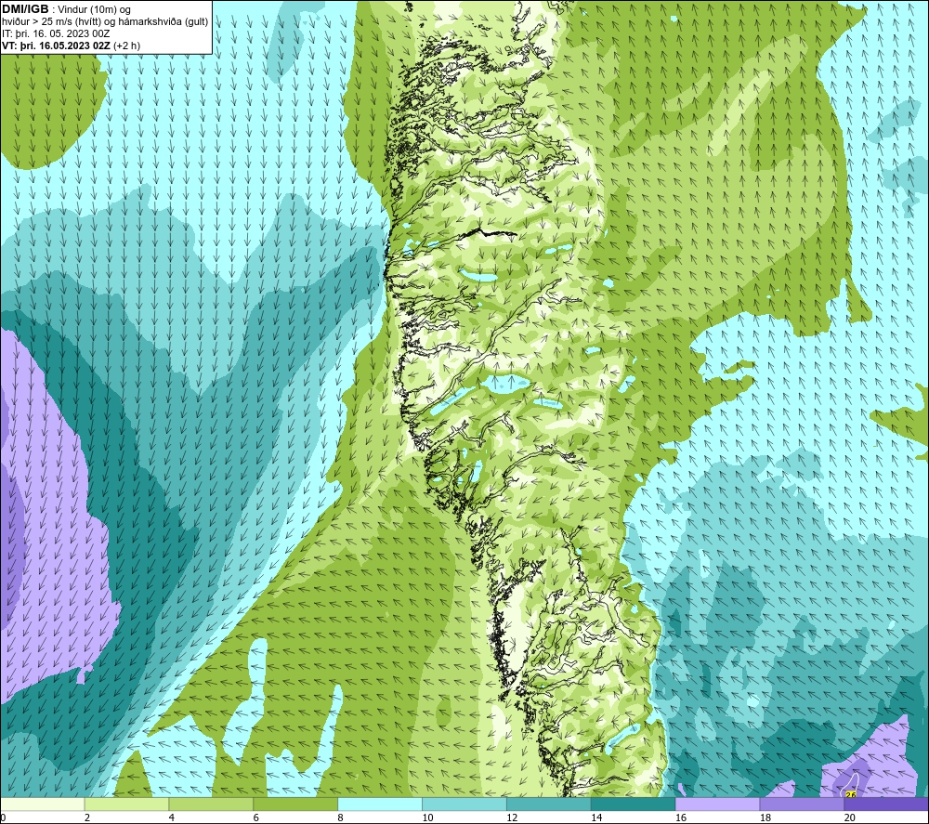Click the 6–8 m/s olive green legend swatch
The width and height of the screenshot is (929, 824).
295,804
